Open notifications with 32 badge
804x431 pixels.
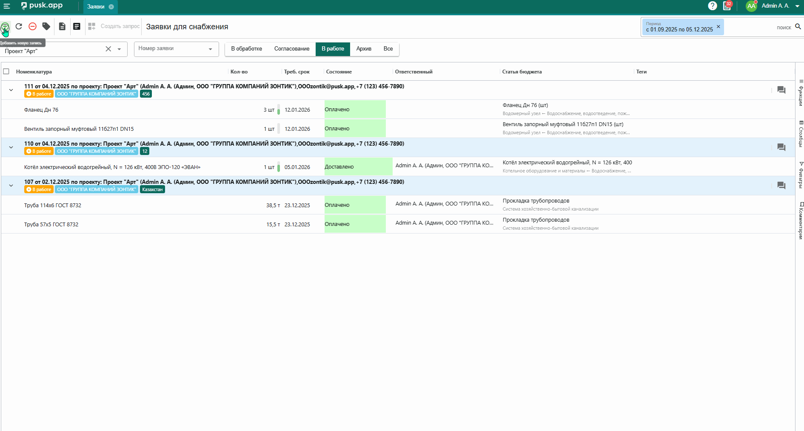727,6
